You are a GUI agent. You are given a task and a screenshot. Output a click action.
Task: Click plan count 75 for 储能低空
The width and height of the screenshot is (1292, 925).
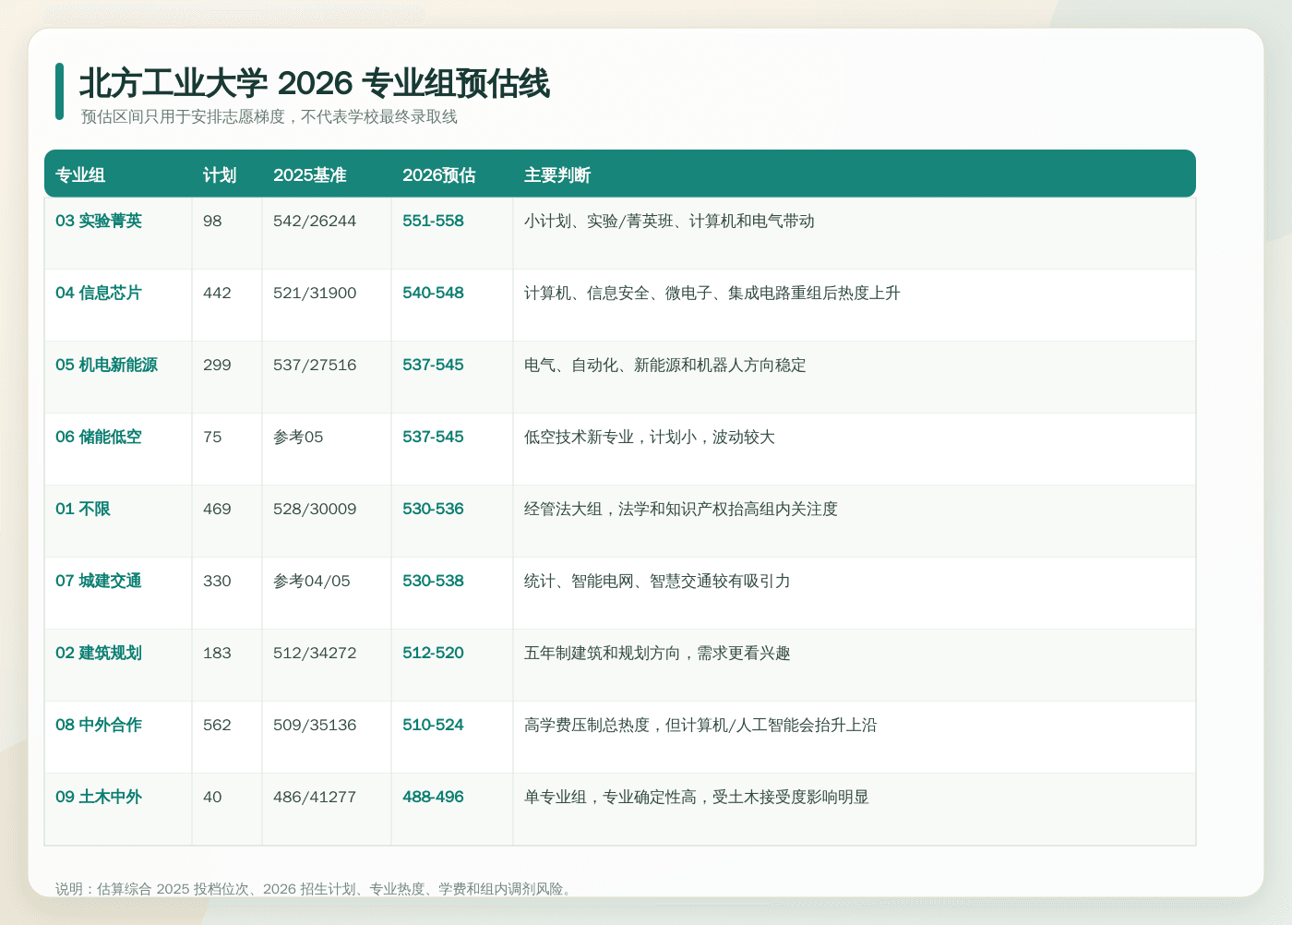[212, 437]
